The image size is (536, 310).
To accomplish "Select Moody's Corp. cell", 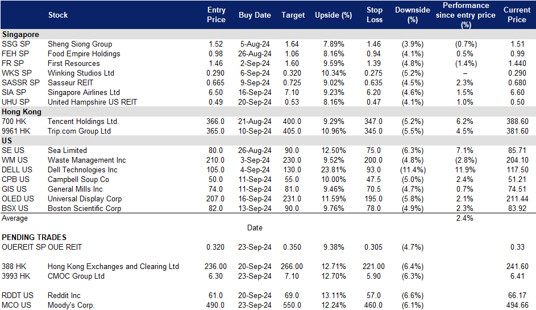I will click(x=71, y=305).
